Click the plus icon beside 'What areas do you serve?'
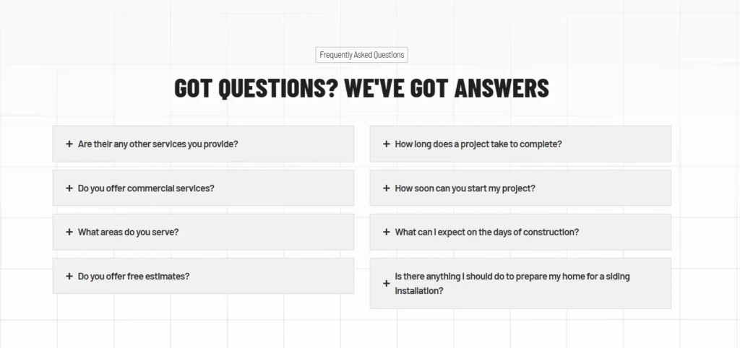This screenshot has width=740, height=348. pos(69,232)
